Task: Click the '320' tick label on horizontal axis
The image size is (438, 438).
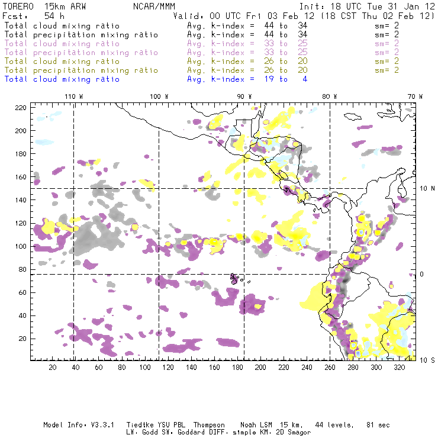Action: [399, 368]
